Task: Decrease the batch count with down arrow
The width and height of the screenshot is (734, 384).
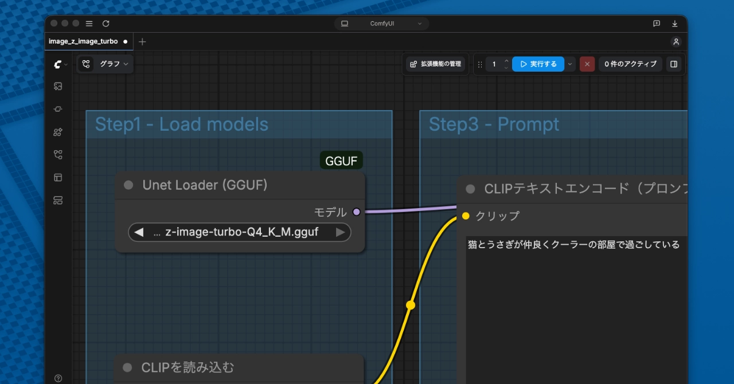Action: coord(506,68)
